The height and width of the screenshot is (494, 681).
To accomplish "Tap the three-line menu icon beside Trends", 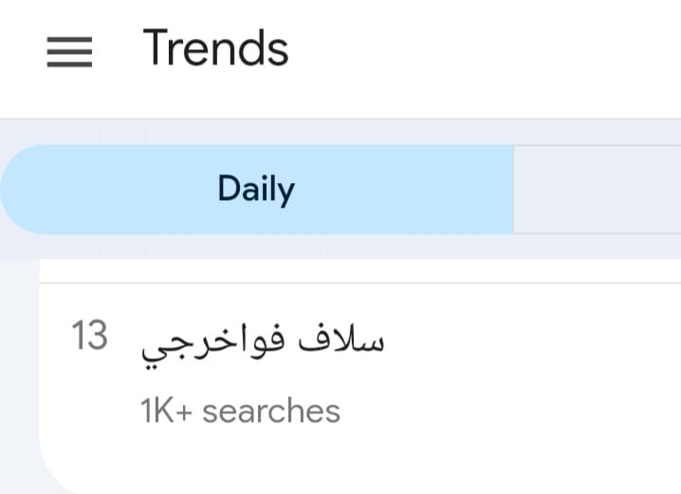I will 69,51.
